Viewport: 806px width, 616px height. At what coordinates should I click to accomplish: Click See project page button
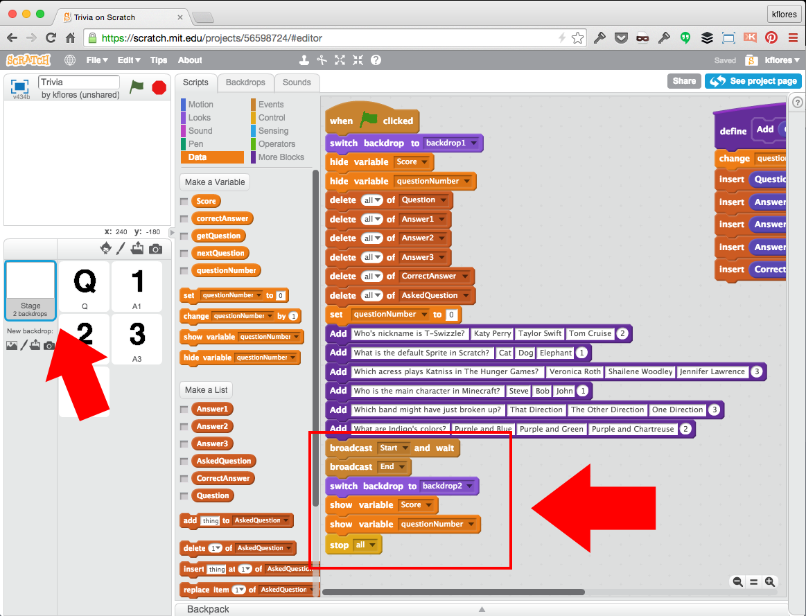tap(753, 80)
